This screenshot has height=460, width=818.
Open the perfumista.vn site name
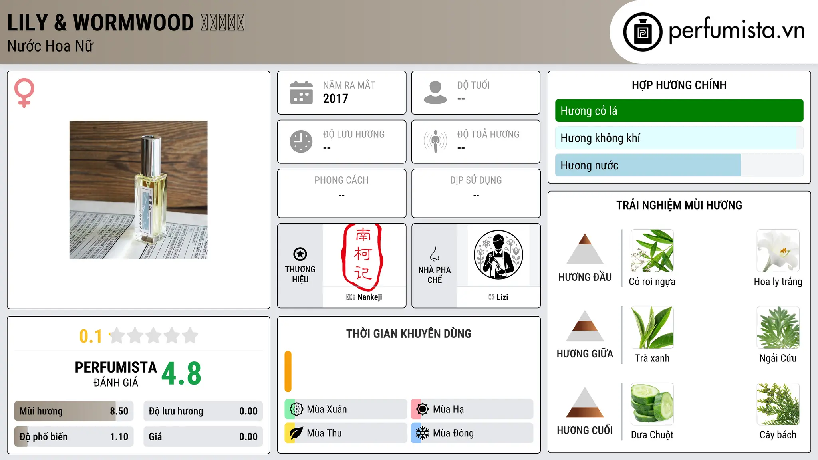coord(737,30)
